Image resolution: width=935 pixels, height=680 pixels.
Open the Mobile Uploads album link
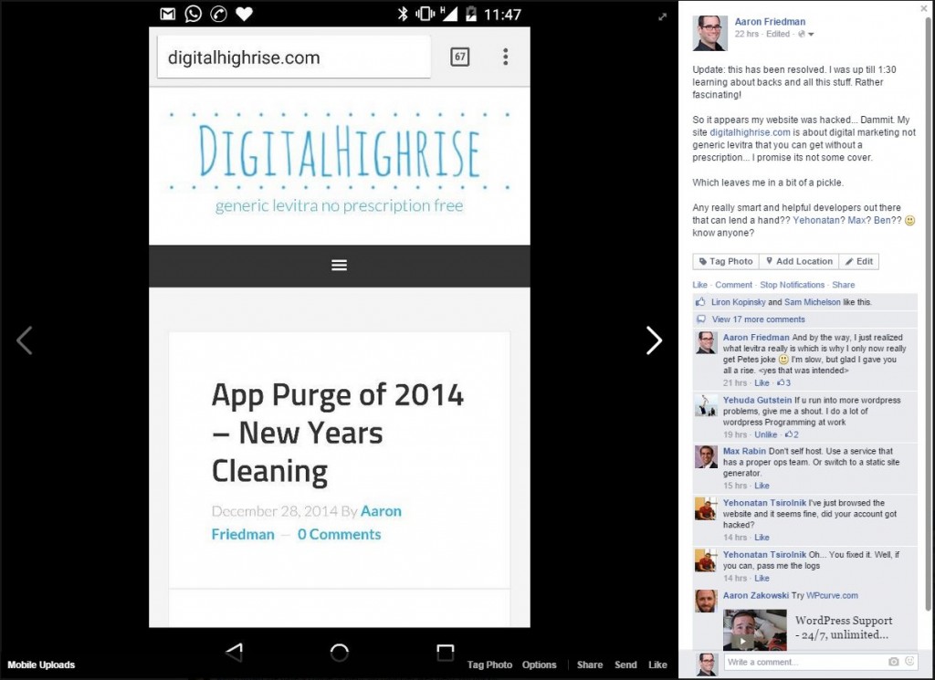pos(41,664)
